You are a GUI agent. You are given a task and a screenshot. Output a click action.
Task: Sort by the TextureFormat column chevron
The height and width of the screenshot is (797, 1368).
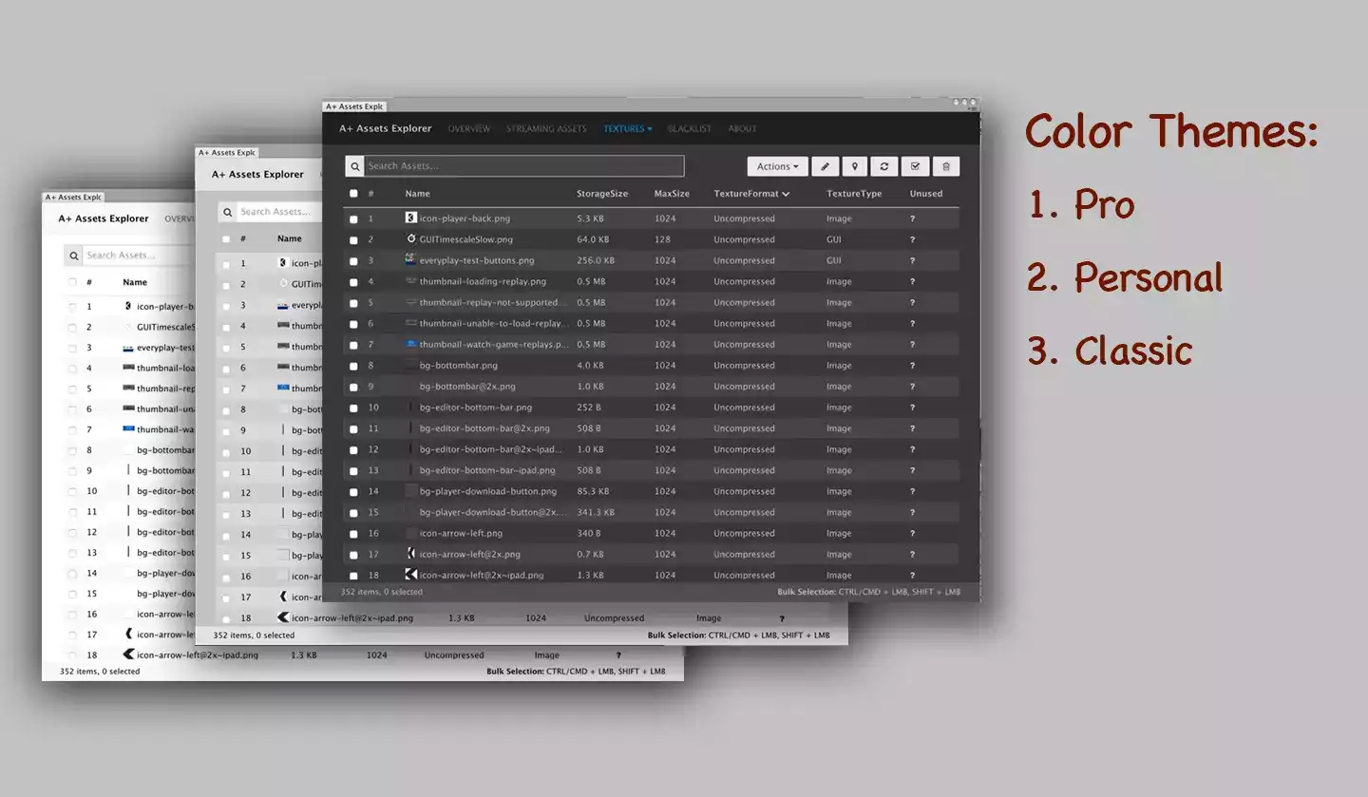(786, 194)
